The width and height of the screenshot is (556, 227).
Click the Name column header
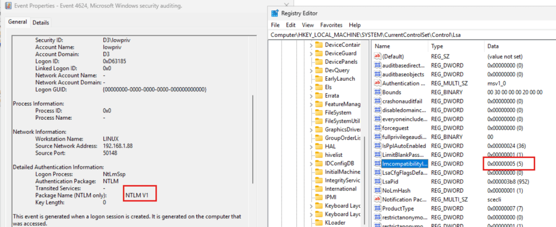coord(383,46)
